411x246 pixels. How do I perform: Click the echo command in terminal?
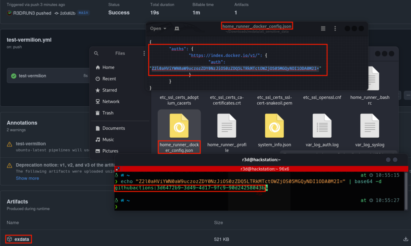point(251,181)
